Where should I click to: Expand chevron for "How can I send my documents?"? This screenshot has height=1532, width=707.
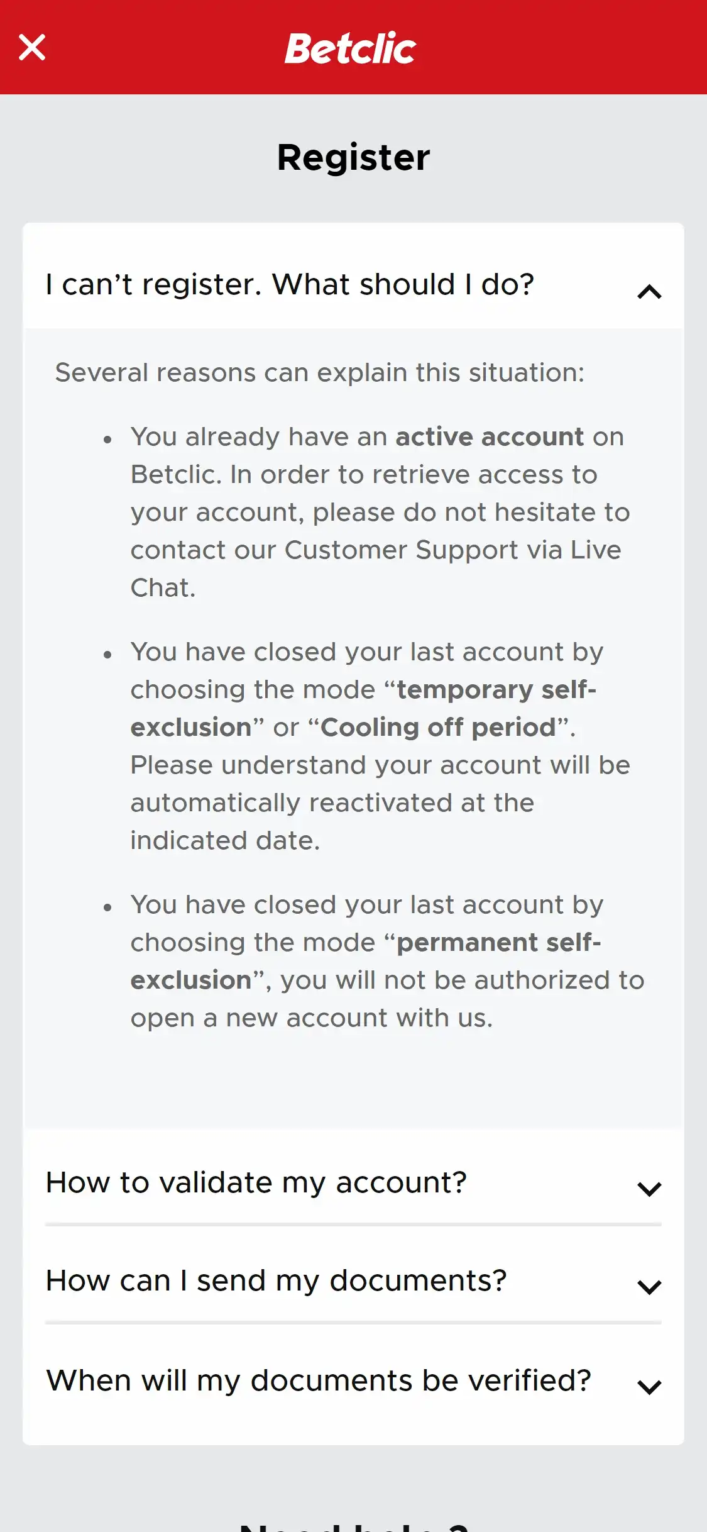pyautogui.click(x=649, y=1287)
